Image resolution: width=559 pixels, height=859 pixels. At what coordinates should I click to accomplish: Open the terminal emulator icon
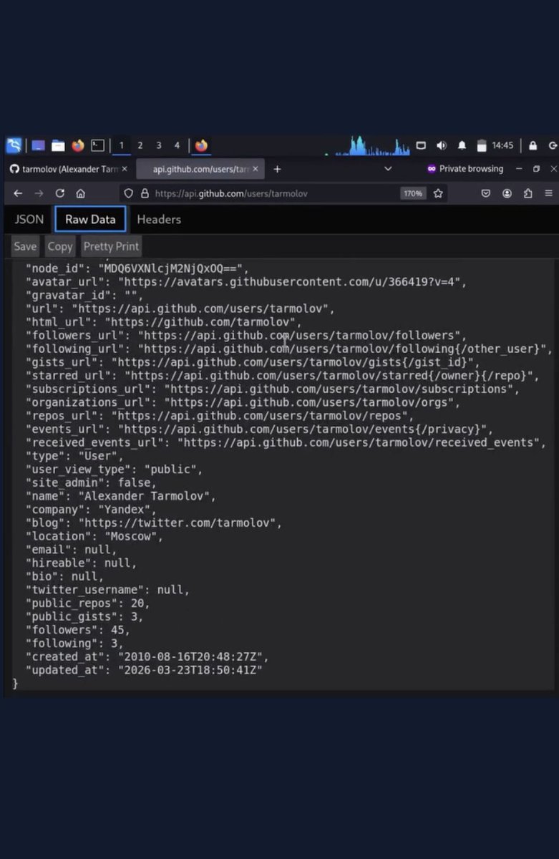point(98,145)
